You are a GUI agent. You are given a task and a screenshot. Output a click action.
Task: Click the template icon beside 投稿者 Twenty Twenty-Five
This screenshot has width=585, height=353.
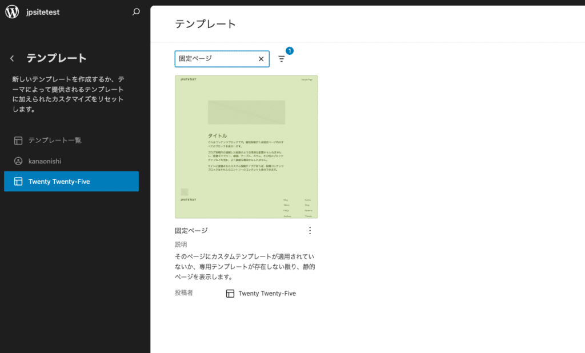point(230,293)
